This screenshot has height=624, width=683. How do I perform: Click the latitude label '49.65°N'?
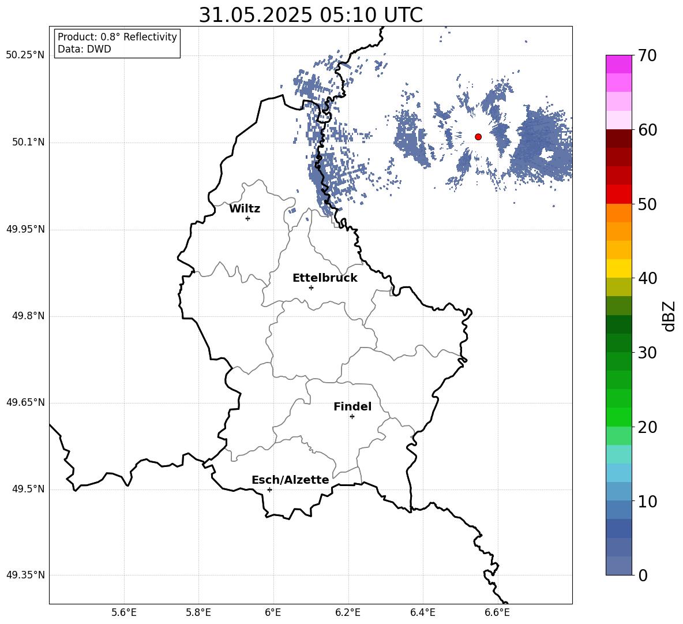[x=25, y=402]
